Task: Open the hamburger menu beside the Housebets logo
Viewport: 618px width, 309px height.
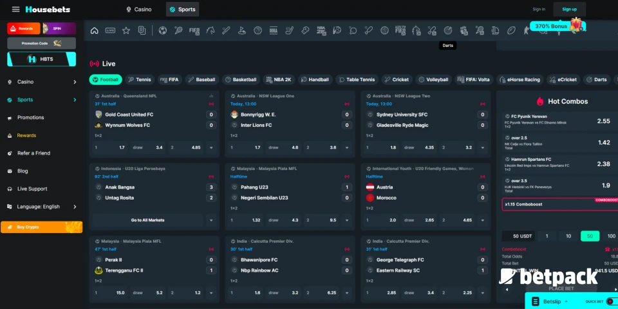Action: click(x=15, y=9)
